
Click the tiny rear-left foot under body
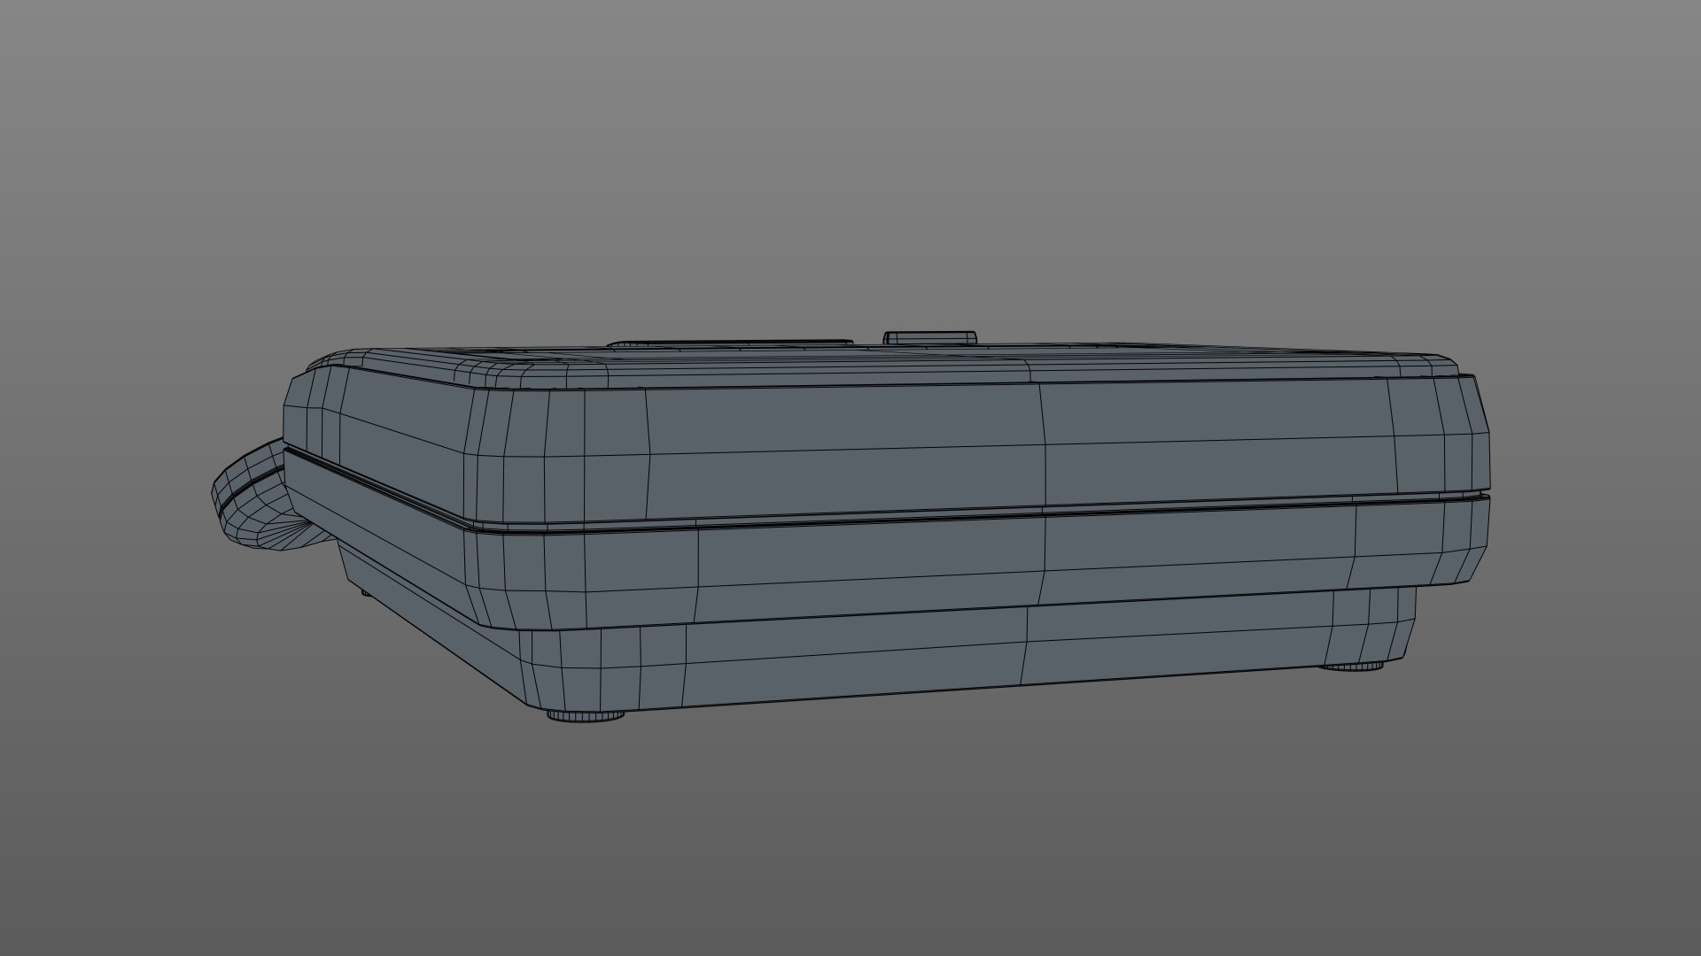tap(366, 590)
